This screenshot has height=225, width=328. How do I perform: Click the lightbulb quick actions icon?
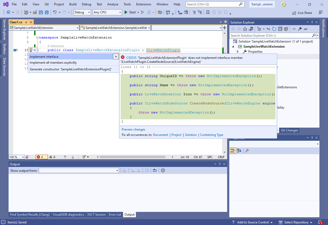point(31,50)
